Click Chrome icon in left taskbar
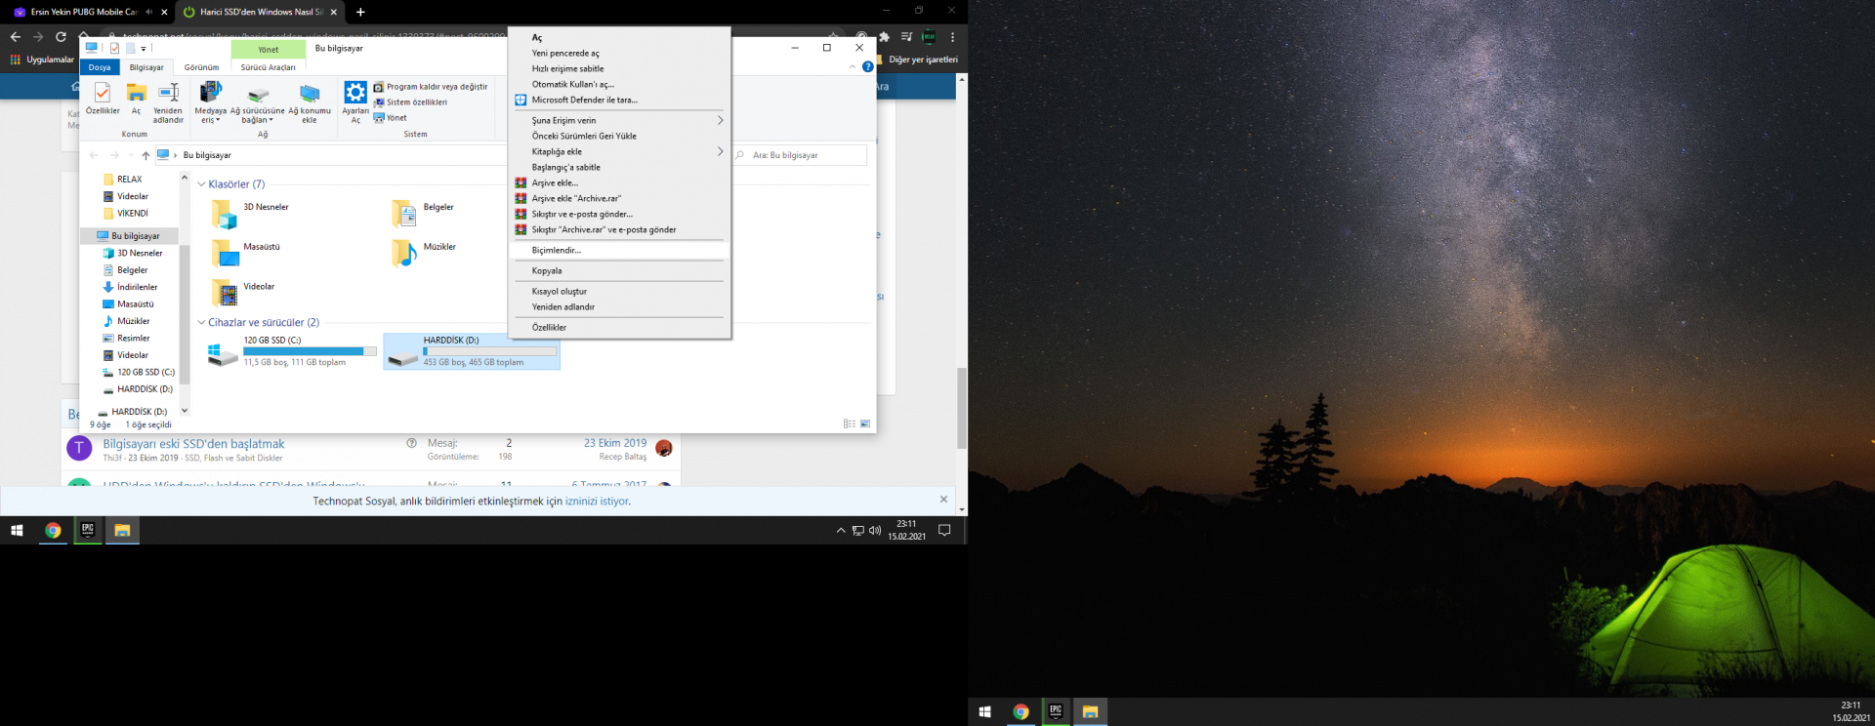Viewport: 1875px width, 726px height. pyautogui.click(x=53, y=531)
